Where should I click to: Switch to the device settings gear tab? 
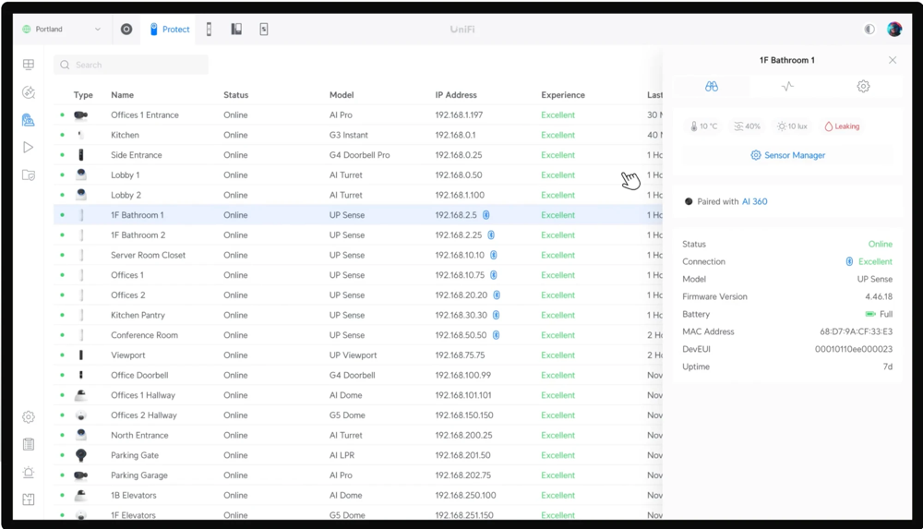point(863,87)
